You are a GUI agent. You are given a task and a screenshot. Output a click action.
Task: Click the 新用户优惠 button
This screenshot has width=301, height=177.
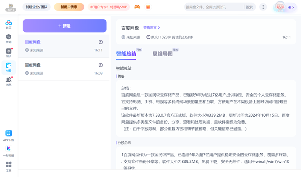coord(69,7)
